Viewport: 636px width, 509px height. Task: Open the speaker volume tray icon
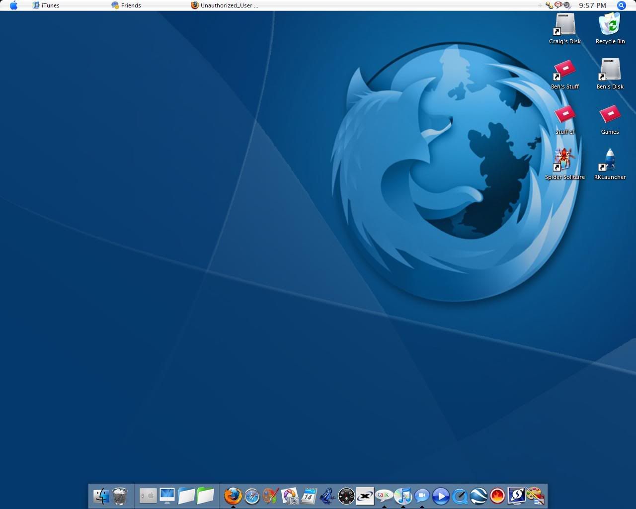[x=567, y=5]
